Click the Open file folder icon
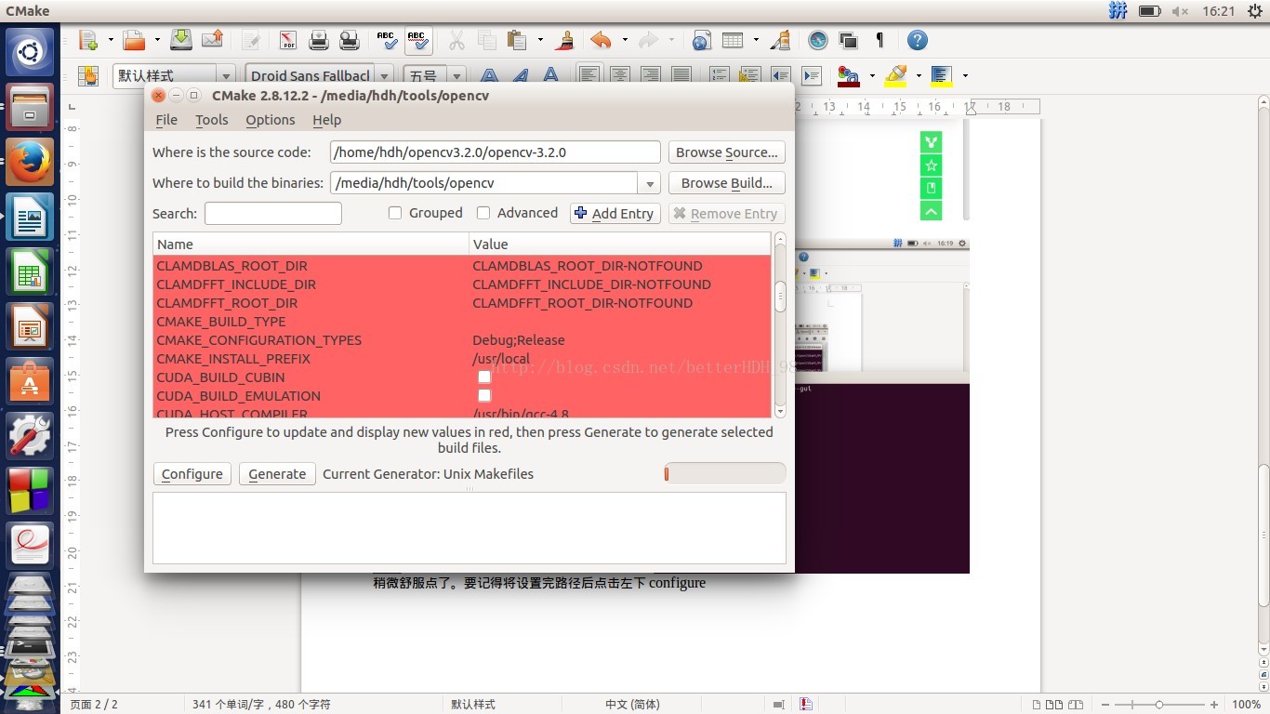The width and height of the screenshot is (1270, 714). click(x=135, y=40)
